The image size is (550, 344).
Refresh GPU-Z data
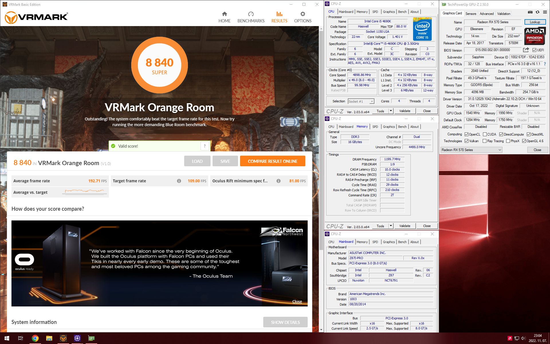(537, 12)
